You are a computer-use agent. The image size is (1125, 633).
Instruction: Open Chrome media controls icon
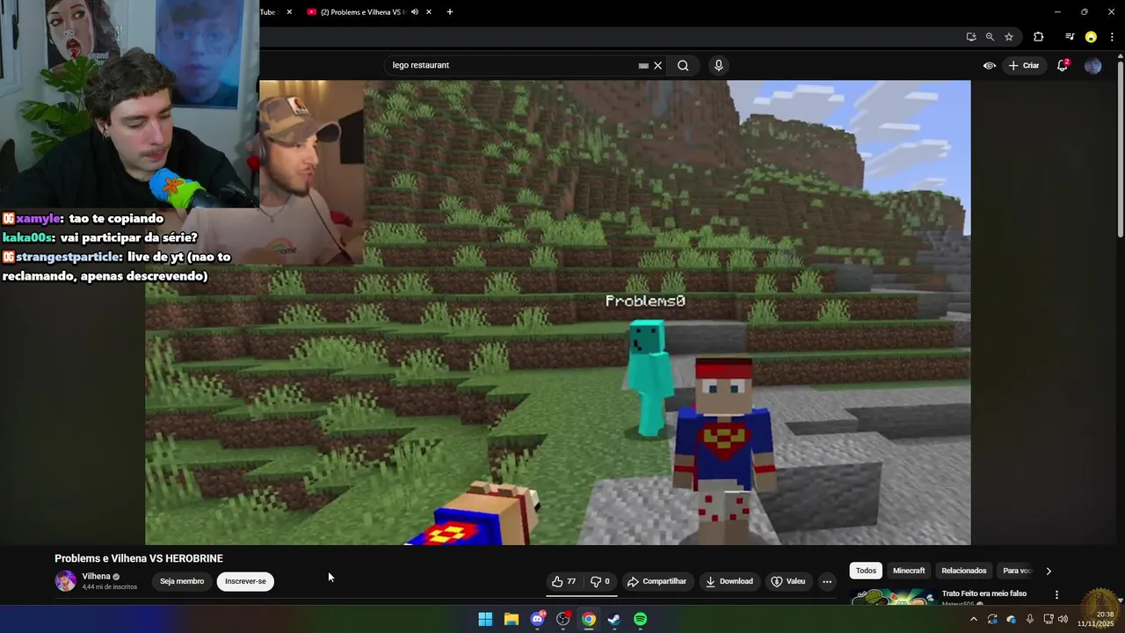coord(1070,37)
